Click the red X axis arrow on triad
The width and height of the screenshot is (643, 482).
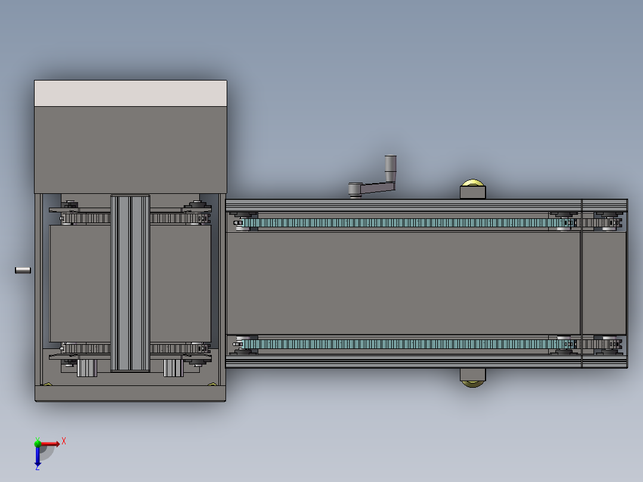[50, 444]
